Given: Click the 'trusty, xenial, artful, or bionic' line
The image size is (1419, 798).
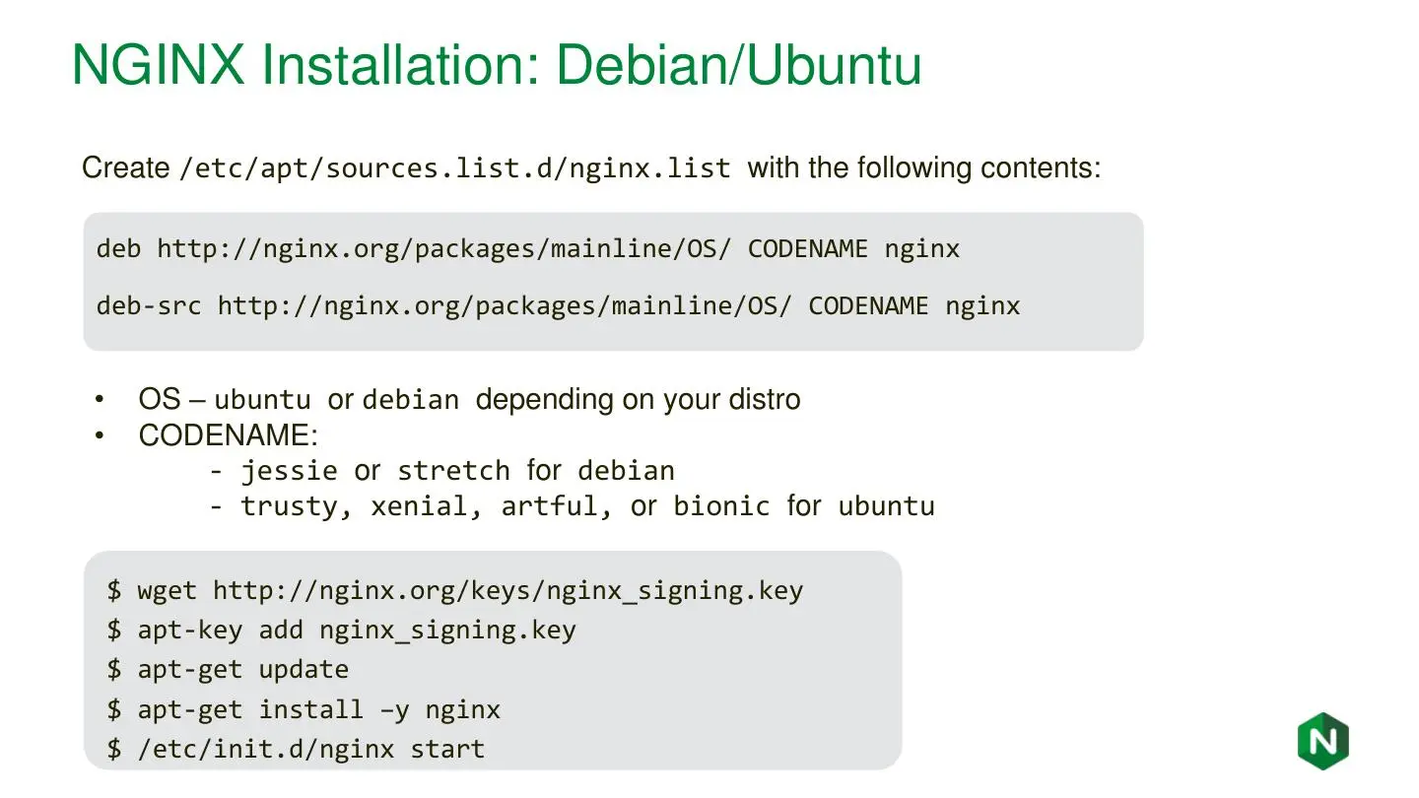Looking at the screenshot, I should [573, 507].
